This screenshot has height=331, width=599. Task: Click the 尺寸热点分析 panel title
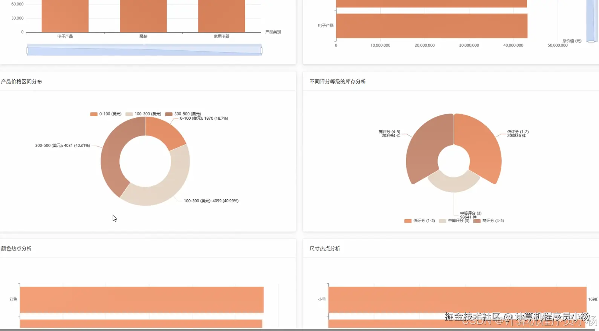tap(325, 249)
